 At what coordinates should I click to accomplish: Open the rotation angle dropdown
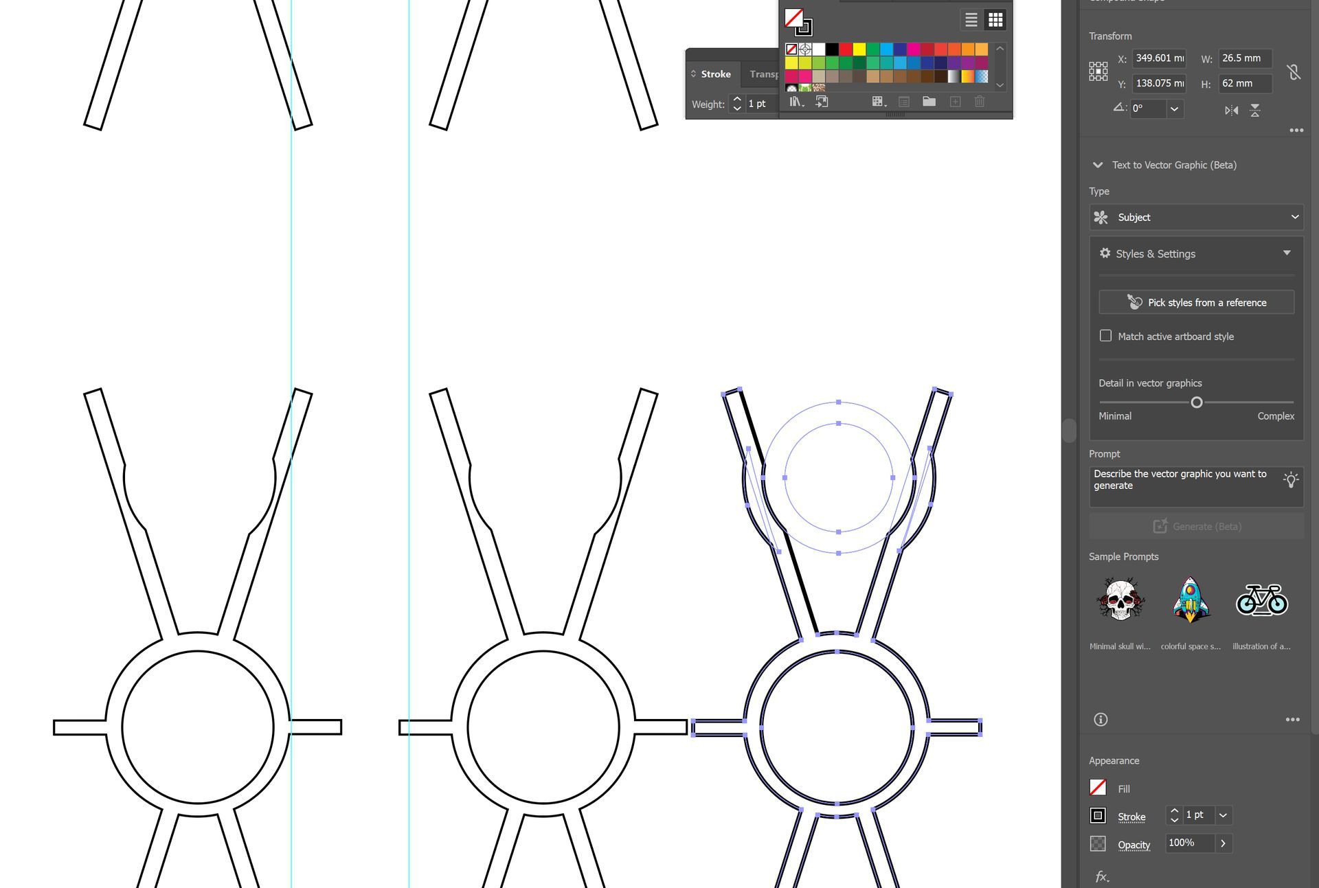click(x=1174, y=109)
